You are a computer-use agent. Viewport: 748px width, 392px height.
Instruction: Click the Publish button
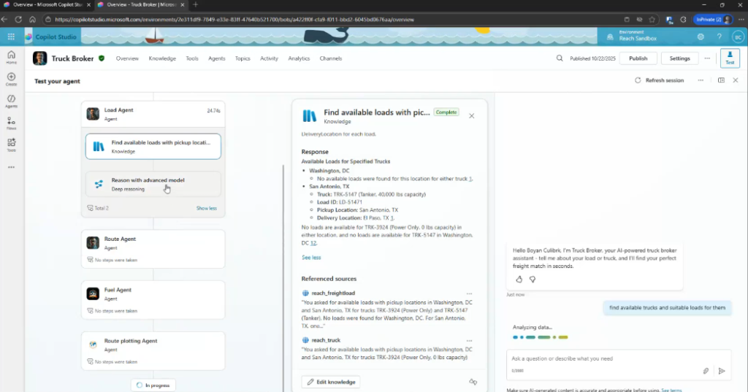(638, 58)
